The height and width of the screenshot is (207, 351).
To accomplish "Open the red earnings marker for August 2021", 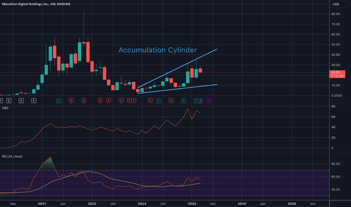I will pyautogui.click(x=71, y=101).
